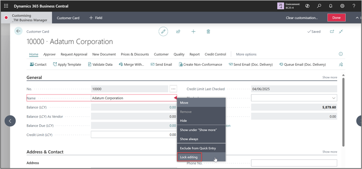Viewport: 362px width, 169px height.
Task: Choose Exclude from Quick Entry
Action: [201, 148]
